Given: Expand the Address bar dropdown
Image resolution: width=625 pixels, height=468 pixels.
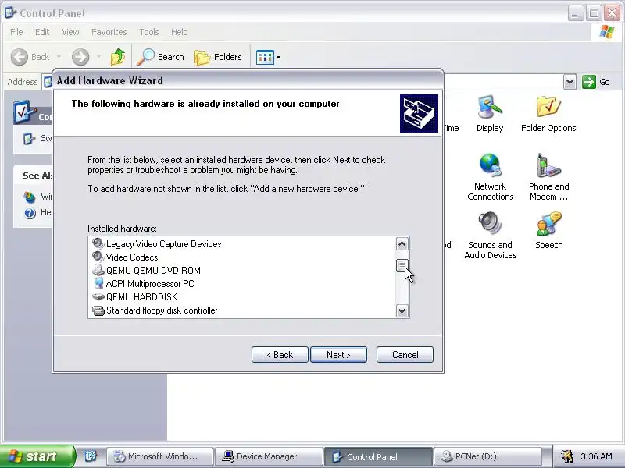Looking at the screenshot, I should tap(570, 82).
